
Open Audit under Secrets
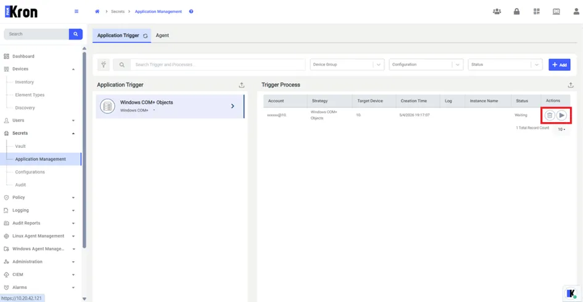pyautogui.click(x=20, y=185)
